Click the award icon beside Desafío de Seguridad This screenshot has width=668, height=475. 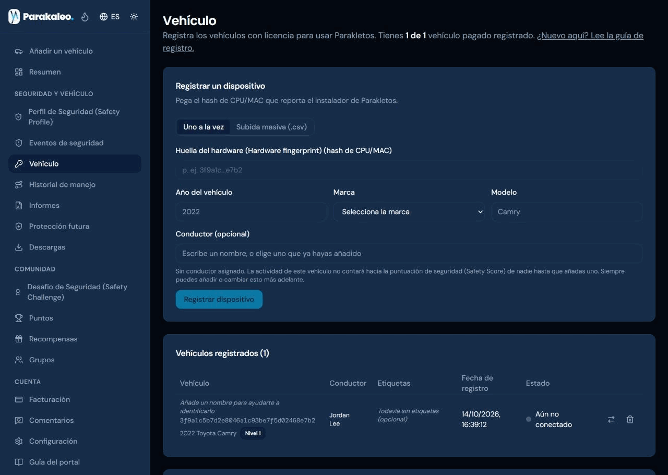pos(18,292)
